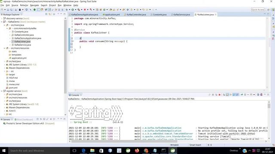
Task: Expand Maven Dependencies under KafkaDemo
Action: [5, 68]
